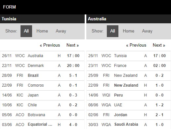171x129 pixels.
Task: Show Australia Home matches only
Action: 128,31
